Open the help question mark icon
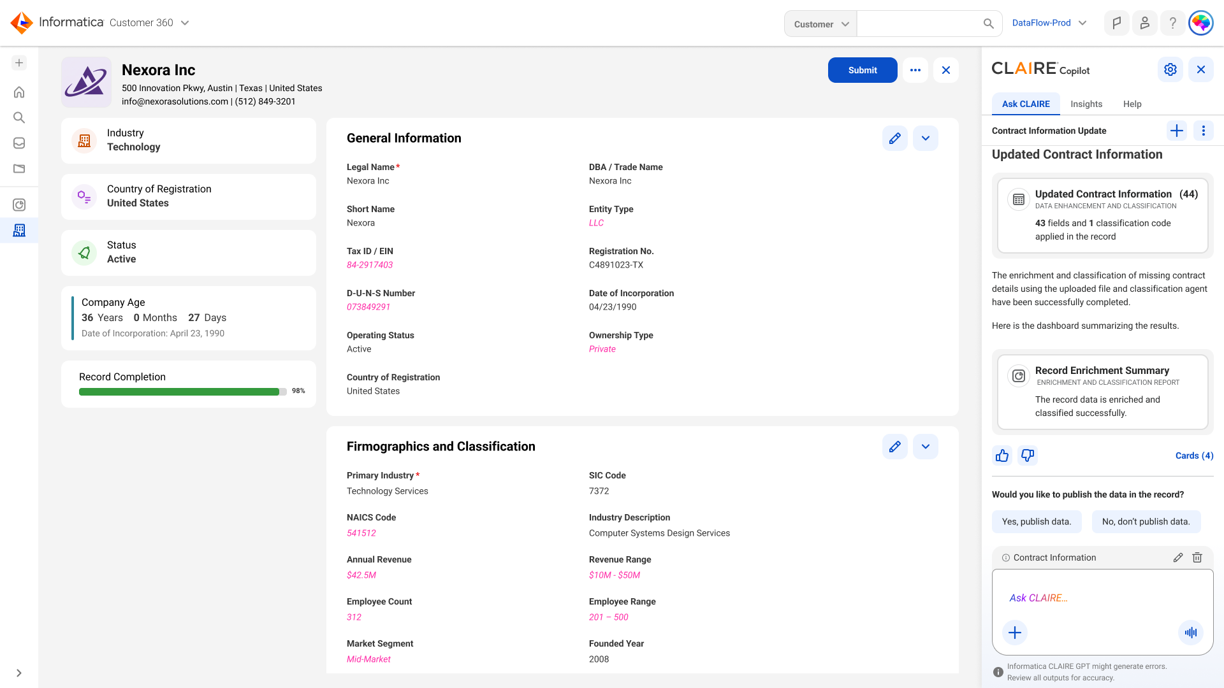Viewport: 1224px width, 688px height. point(1173,23)
